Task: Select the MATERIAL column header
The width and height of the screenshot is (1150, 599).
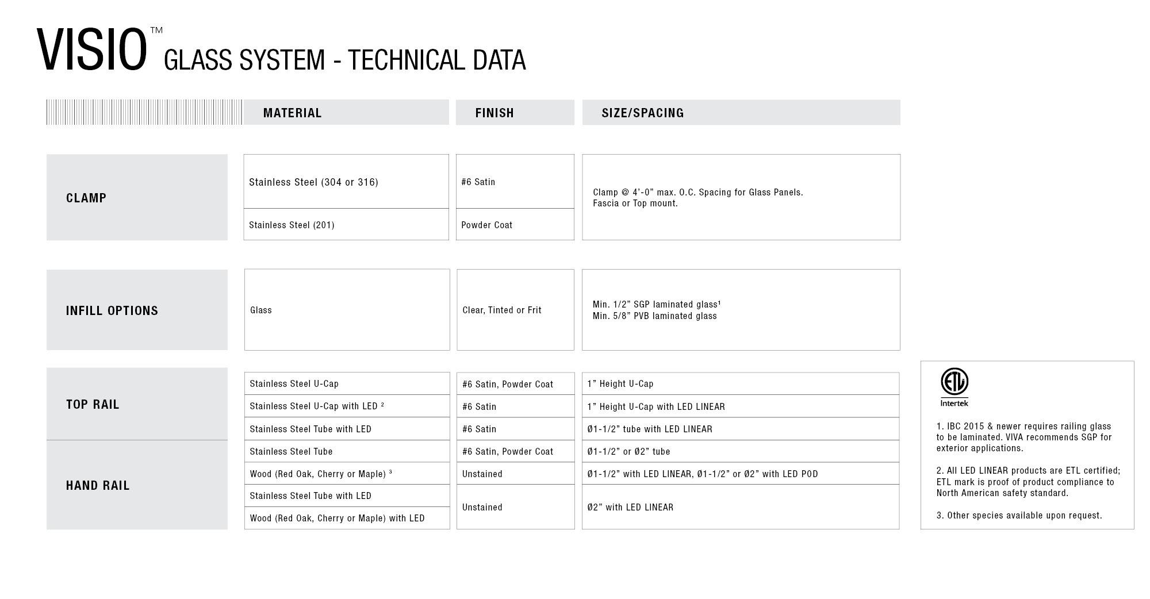Action: [292, 113]
